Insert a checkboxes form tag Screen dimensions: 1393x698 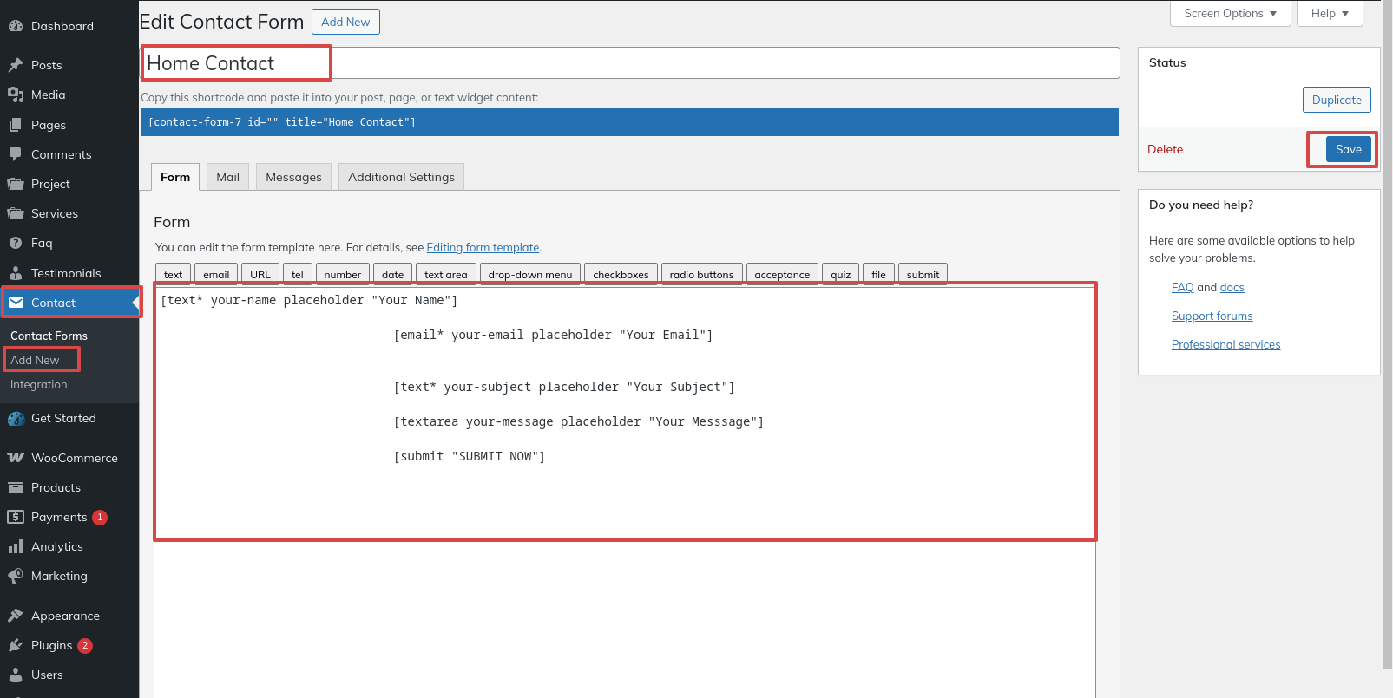(621, 274)
